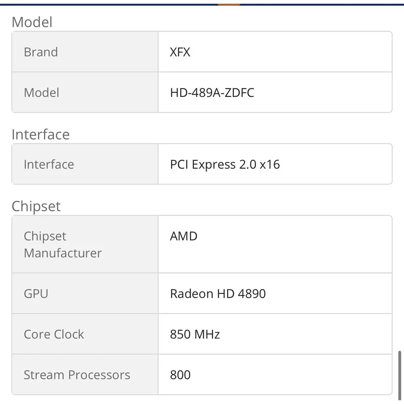The image size is (404, 404).
Task: Click the 'Model' row label cell
Action: (85, 92)
